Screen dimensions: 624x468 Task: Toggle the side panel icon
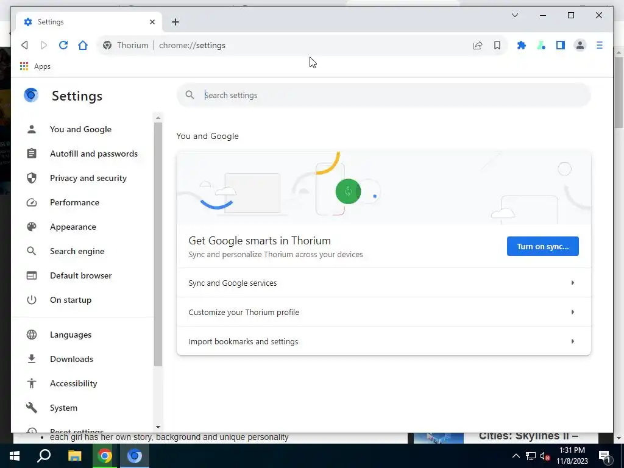pyautogui.click(x=561, y=45)
